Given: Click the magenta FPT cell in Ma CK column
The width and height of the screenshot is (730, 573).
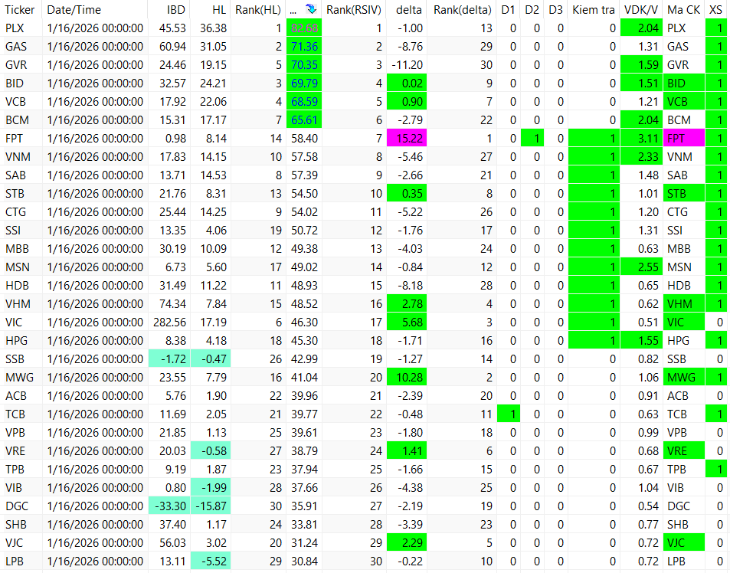Looking at the screenshot, I should (x=684, y=138).
